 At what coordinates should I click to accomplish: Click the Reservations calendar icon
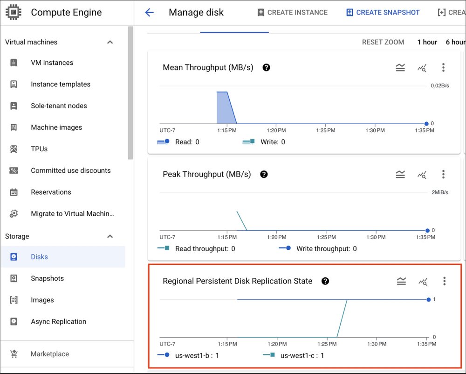point(14,192)
